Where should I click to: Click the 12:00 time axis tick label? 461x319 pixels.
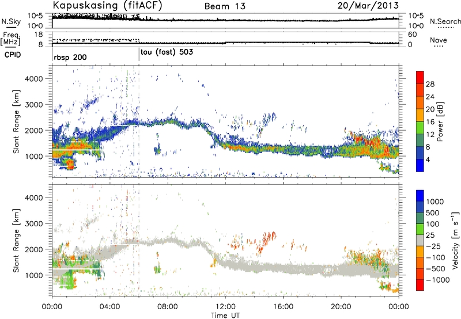(225, 307)
